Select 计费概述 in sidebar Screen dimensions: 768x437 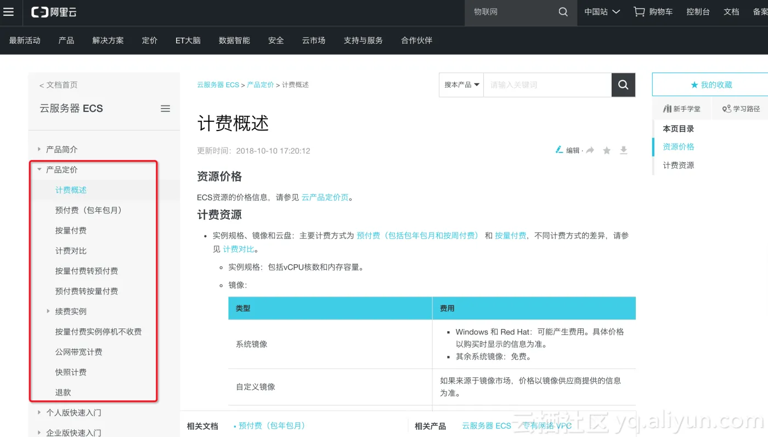coord(71,190)
